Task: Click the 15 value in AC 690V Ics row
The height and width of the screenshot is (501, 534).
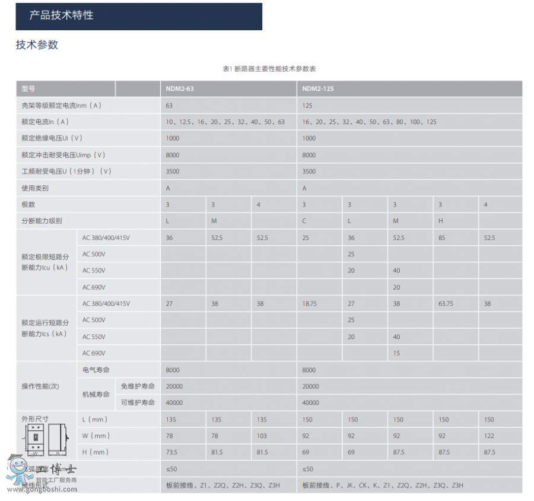Action: pos(396,353)
